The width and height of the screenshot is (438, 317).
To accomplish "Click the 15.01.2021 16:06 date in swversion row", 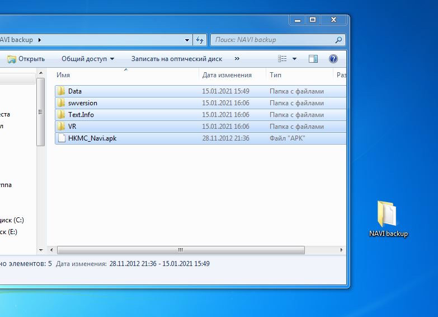I will [x=225, y=103].
